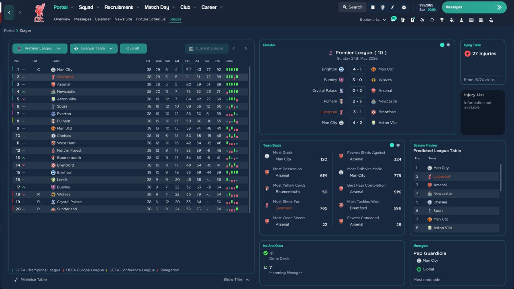Go forward with the right navigation arrow
The image size is (514, 289).
click(x=20, y=12)
